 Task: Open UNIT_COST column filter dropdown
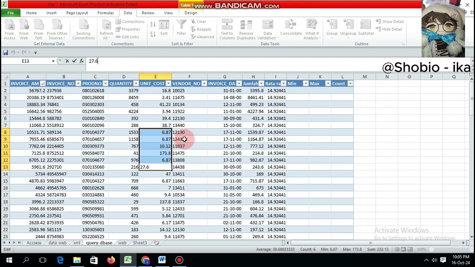(168, 84)
